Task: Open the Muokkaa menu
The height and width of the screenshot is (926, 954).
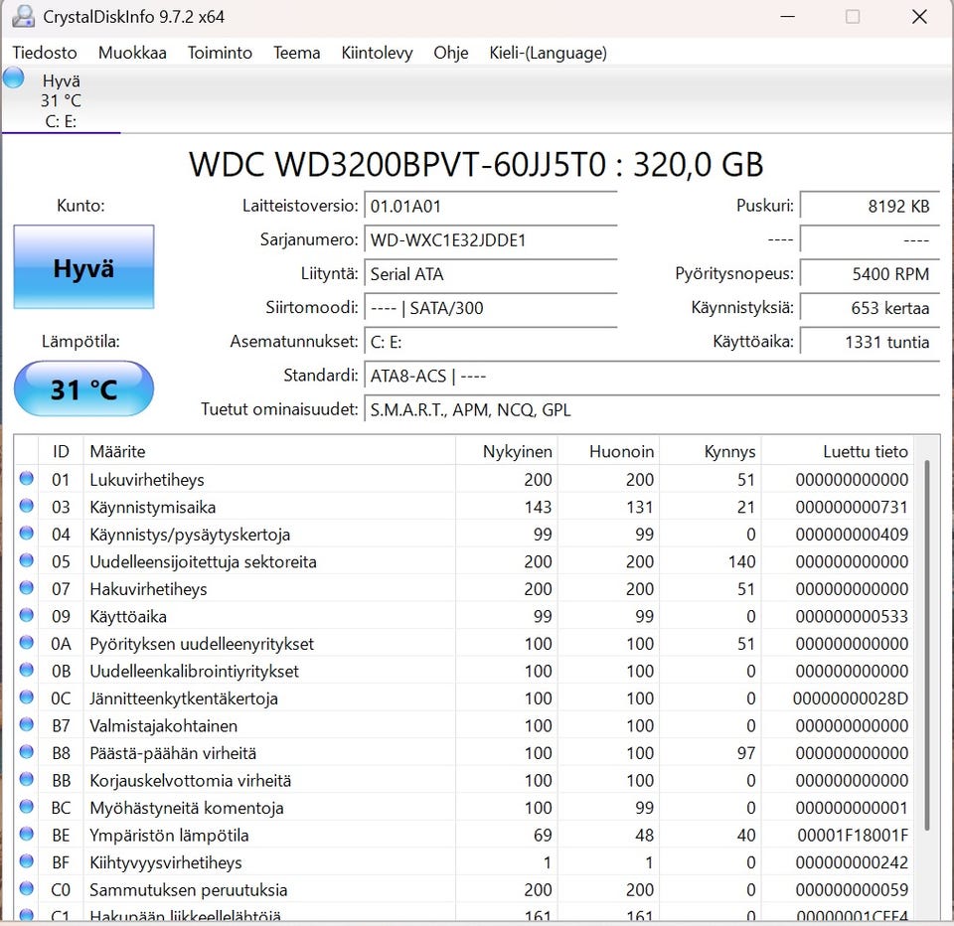Action: coord(132,53)
